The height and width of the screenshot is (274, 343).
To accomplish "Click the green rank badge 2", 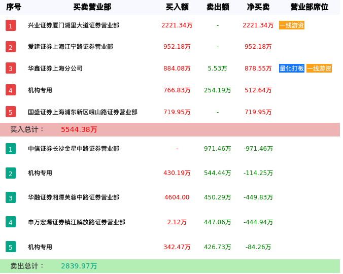I will click(11, 173).
